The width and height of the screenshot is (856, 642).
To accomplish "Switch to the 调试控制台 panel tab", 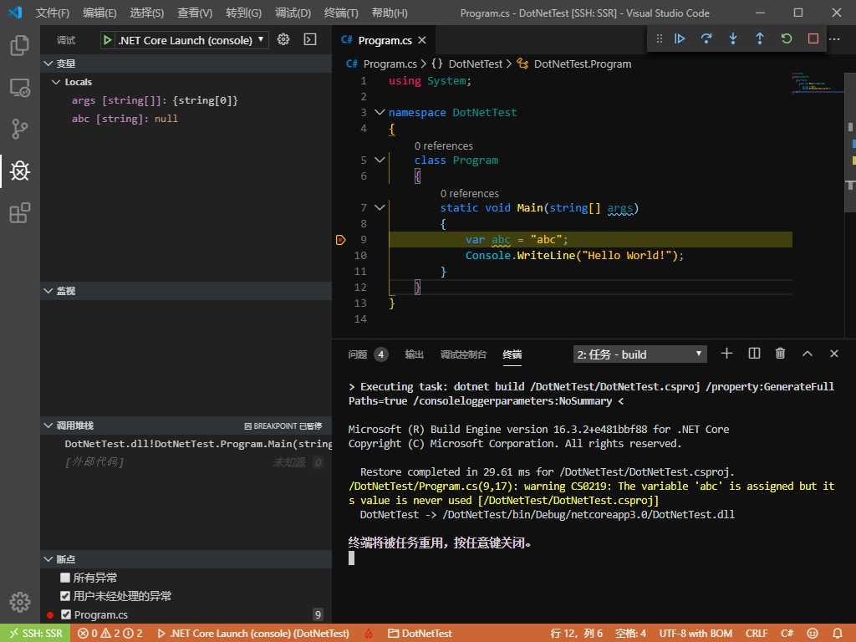I will click(x=463, y=354).
